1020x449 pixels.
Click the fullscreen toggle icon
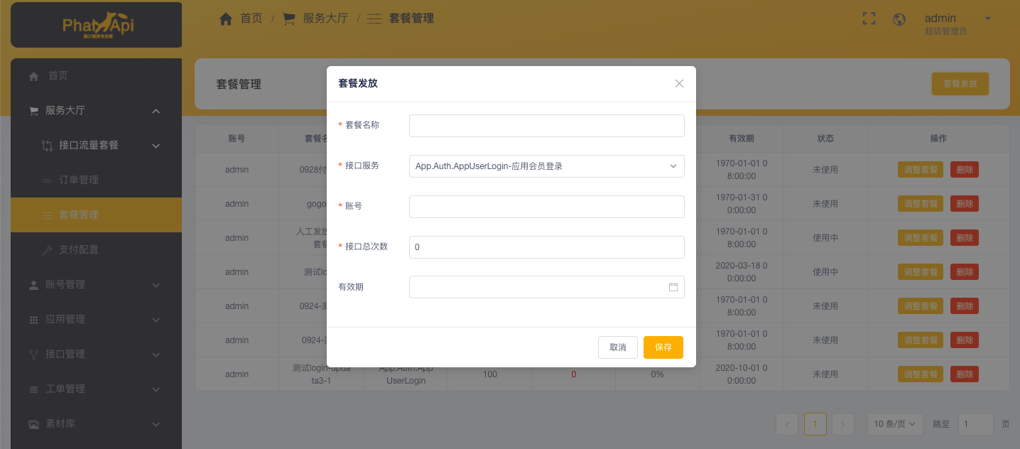click(869, 19)
